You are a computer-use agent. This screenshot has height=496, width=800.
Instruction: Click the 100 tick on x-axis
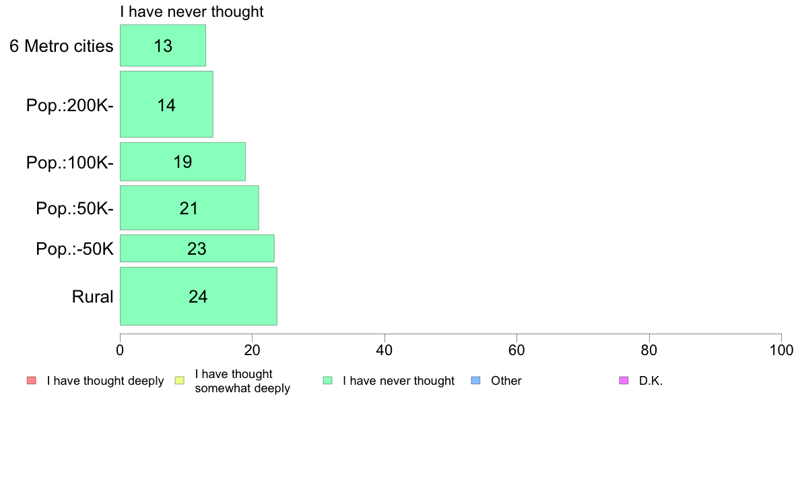coord(782,350)
